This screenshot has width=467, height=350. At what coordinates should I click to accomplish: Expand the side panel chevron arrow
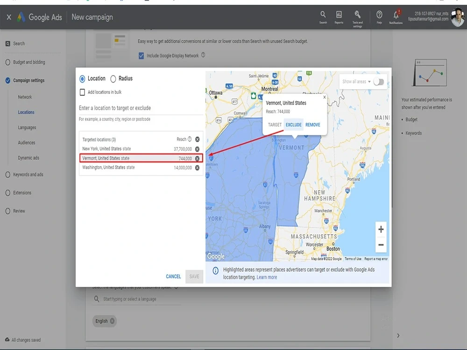398,336
